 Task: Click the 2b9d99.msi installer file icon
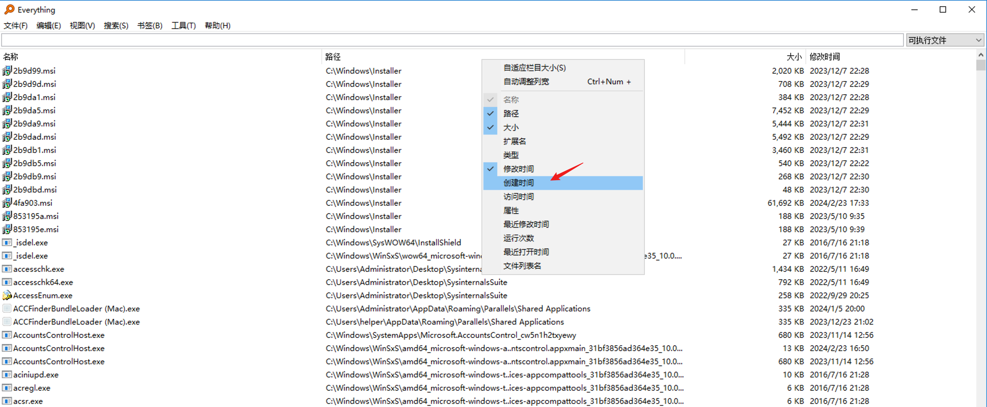[x=7, y=71]
